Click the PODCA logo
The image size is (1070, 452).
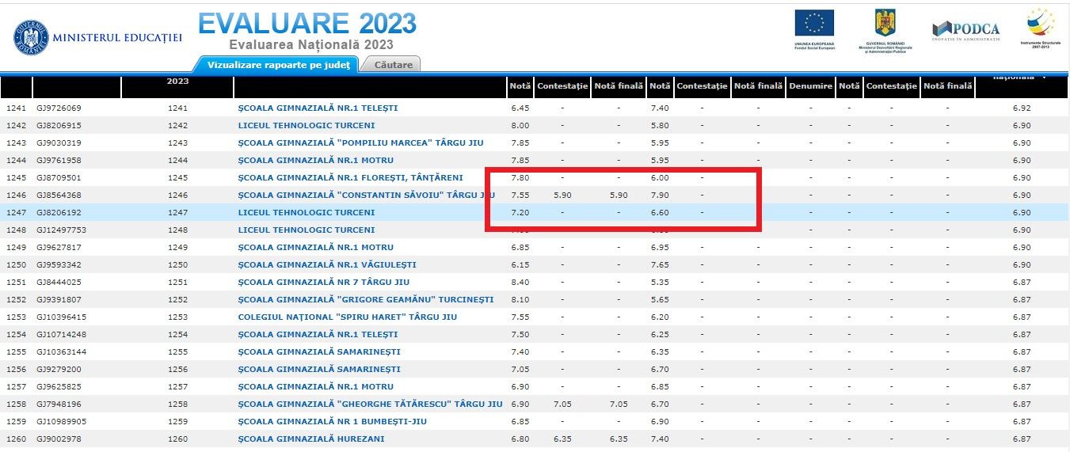tap(965, 29)
